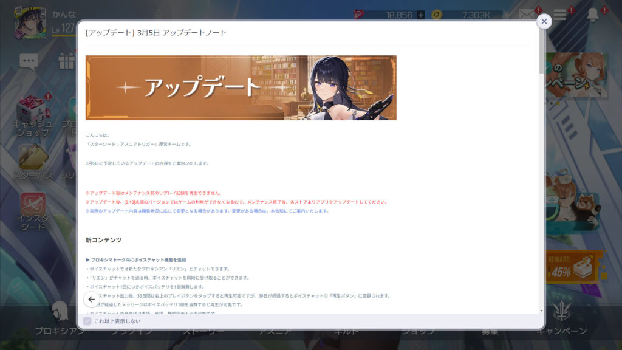622x350 pixels.
Task: Click the アップデート banner image
Action: 241,87
